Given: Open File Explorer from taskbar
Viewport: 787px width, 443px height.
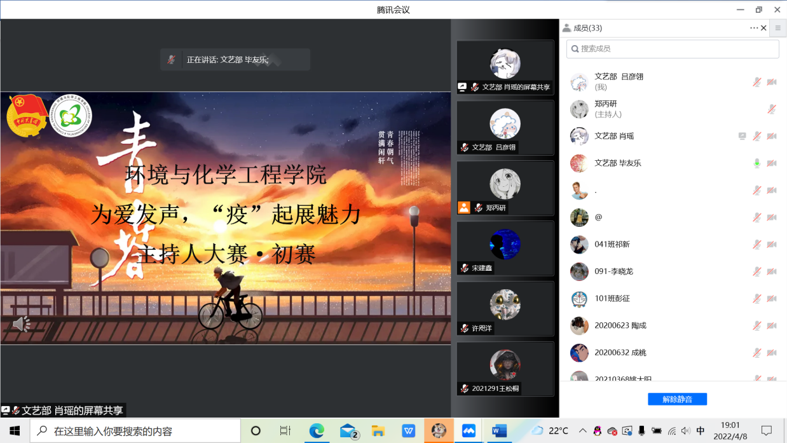Looking at the screenshot, I should click(378, 431).
